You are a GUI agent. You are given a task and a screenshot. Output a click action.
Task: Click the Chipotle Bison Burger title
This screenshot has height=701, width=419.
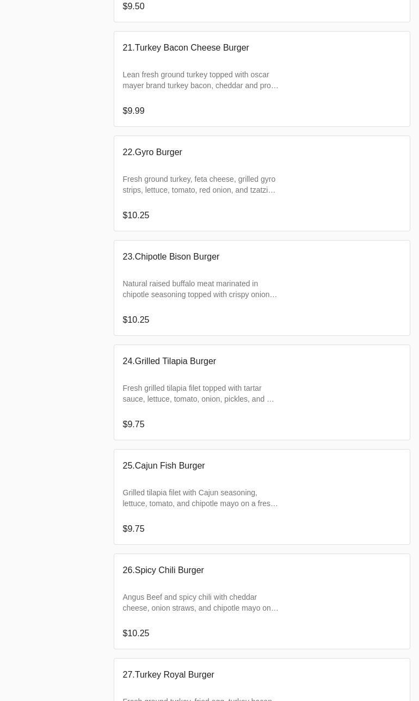(171, 257)
